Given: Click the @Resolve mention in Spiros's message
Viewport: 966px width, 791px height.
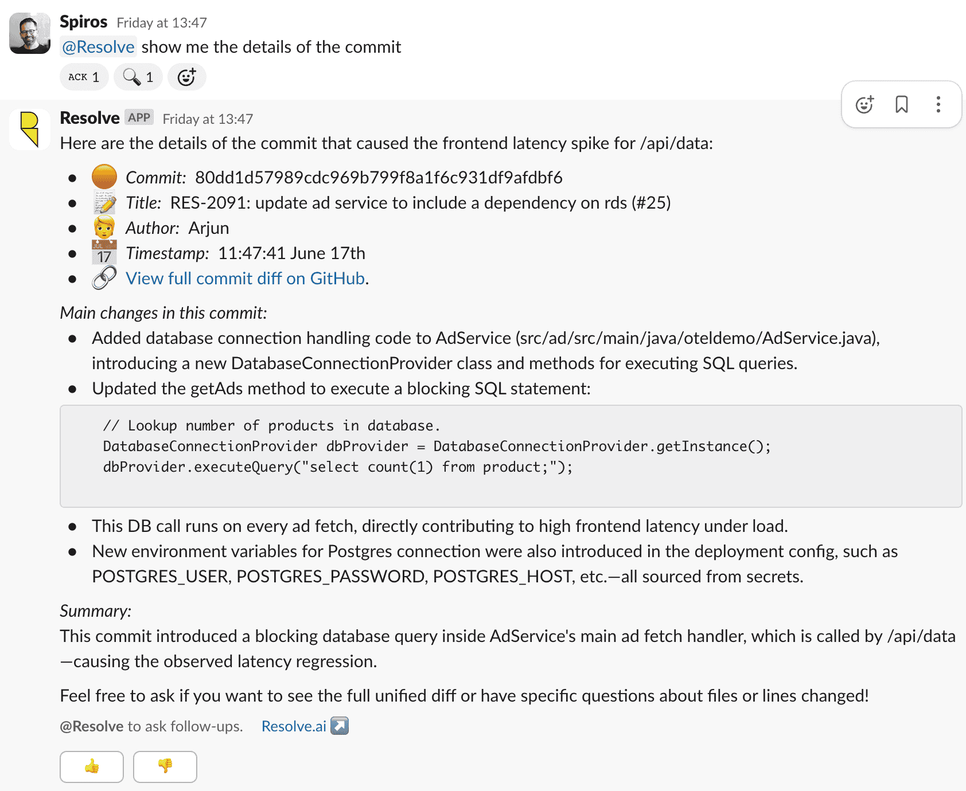Looking at the screenshot, I should tap(98, 47).
